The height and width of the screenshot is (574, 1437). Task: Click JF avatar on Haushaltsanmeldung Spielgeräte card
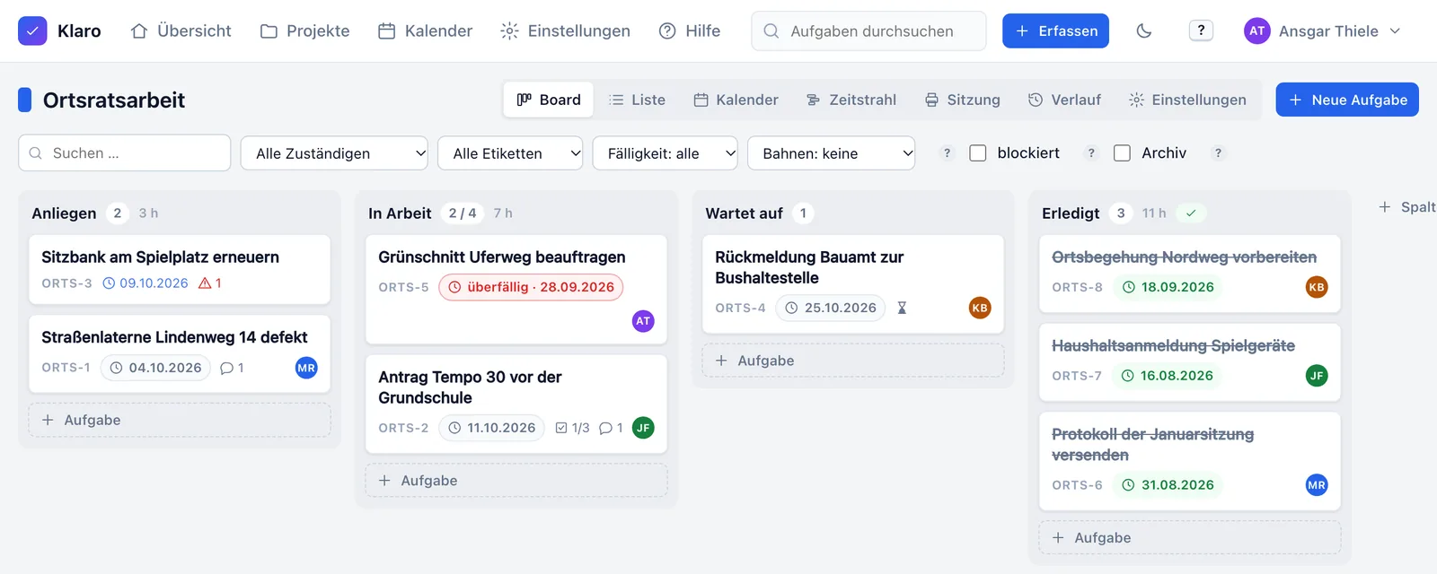[x=1317, y=376]
